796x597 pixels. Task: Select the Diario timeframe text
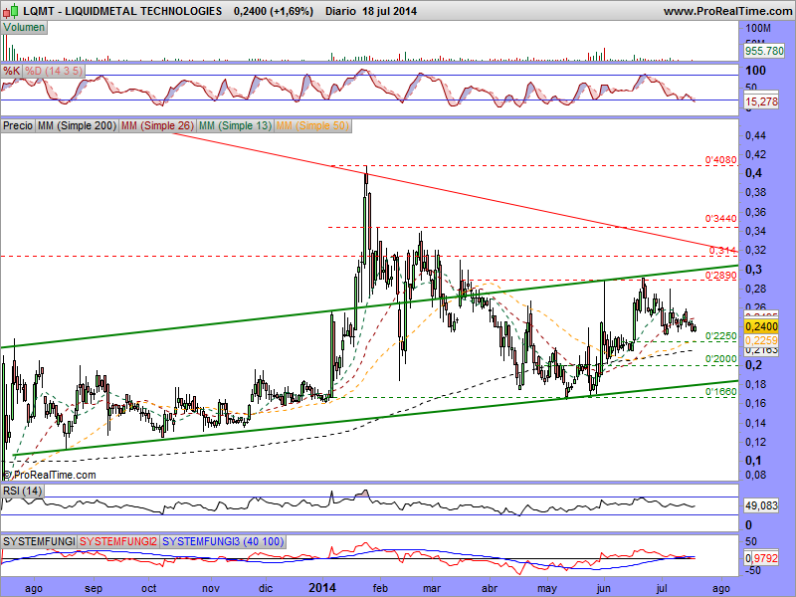coord(340,11)
